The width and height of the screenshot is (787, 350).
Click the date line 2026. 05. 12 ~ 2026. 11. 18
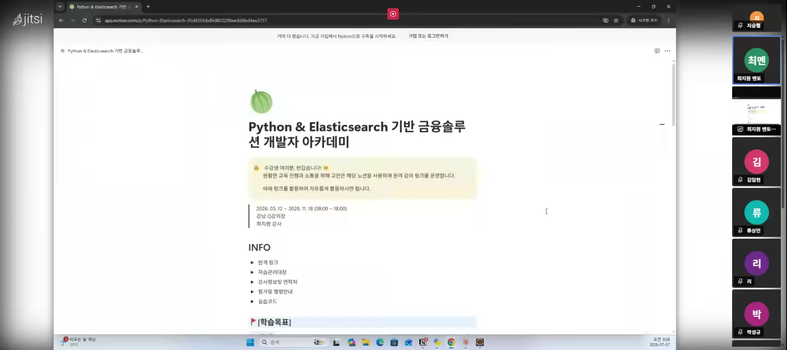301,209
